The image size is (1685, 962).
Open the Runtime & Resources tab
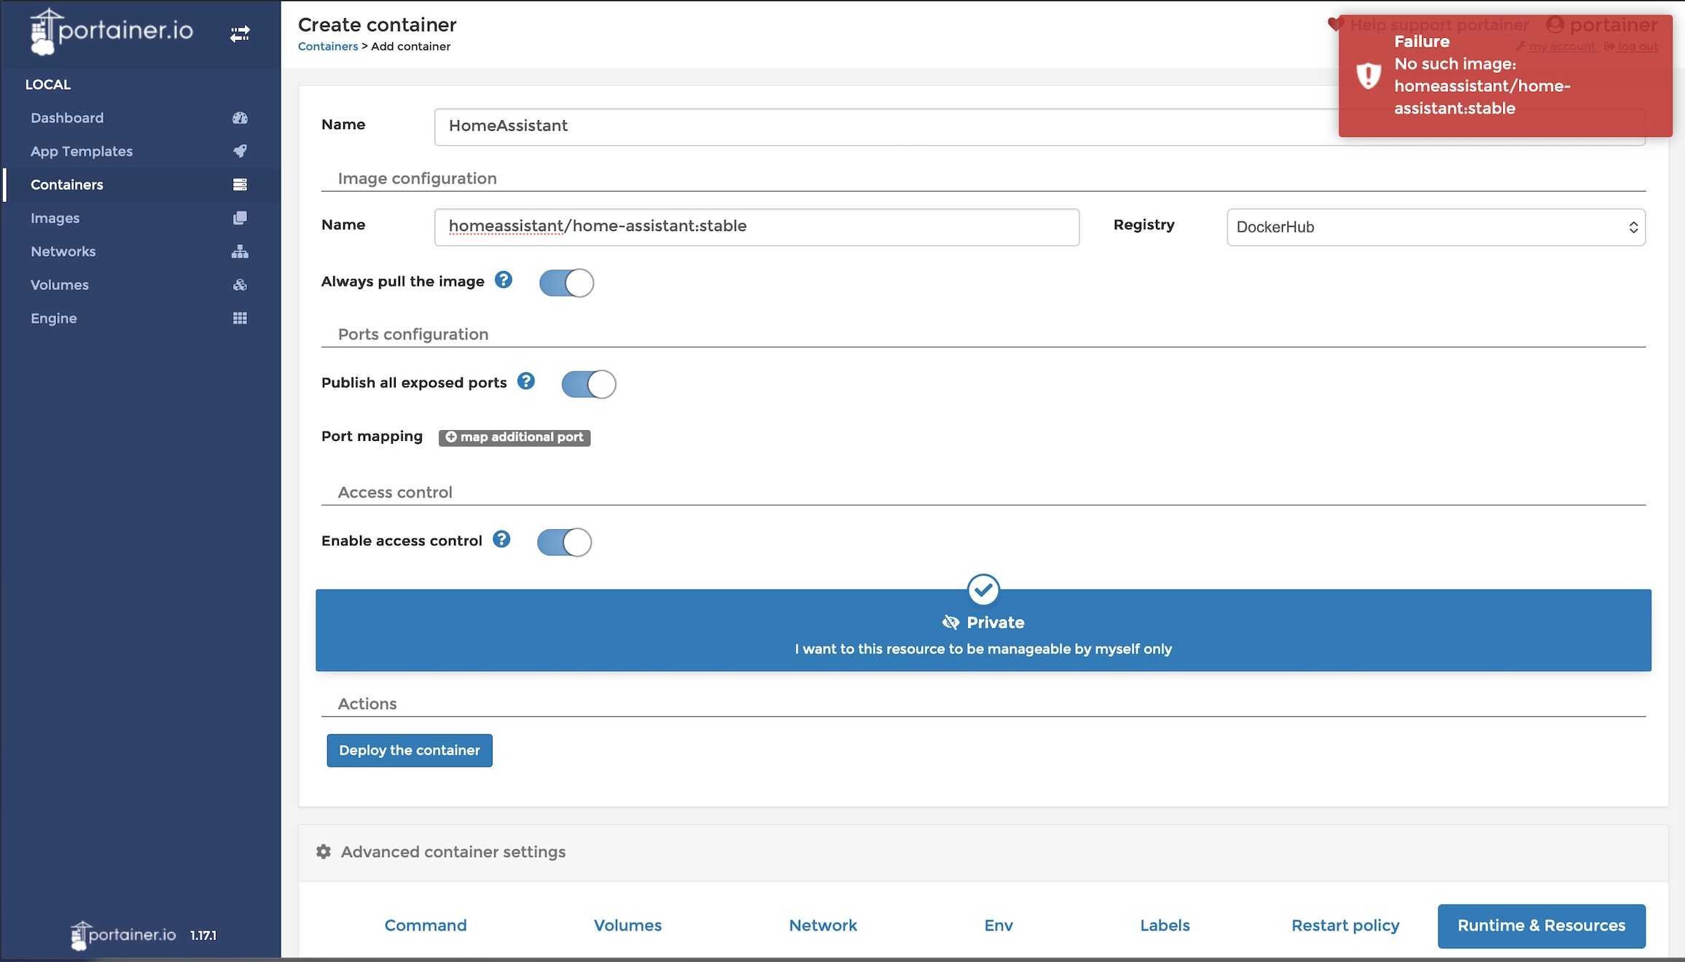(1541, 926)
